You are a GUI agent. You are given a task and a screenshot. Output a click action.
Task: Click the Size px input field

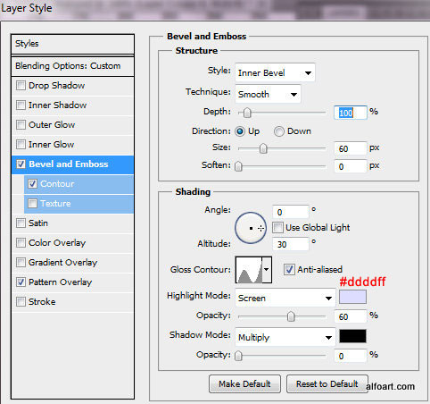(x=351, y=148)
